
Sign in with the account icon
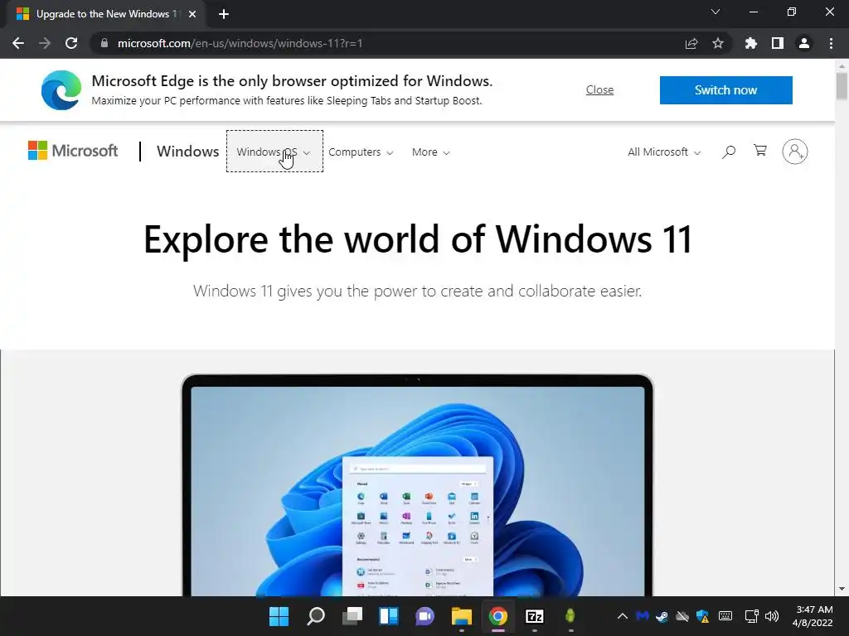[795, 152]
